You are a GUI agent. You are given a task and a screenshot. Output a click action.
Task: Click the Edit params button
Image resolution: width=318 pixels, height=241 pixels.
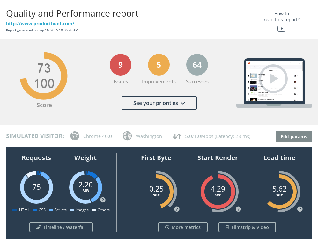click(x=294, y=136)
